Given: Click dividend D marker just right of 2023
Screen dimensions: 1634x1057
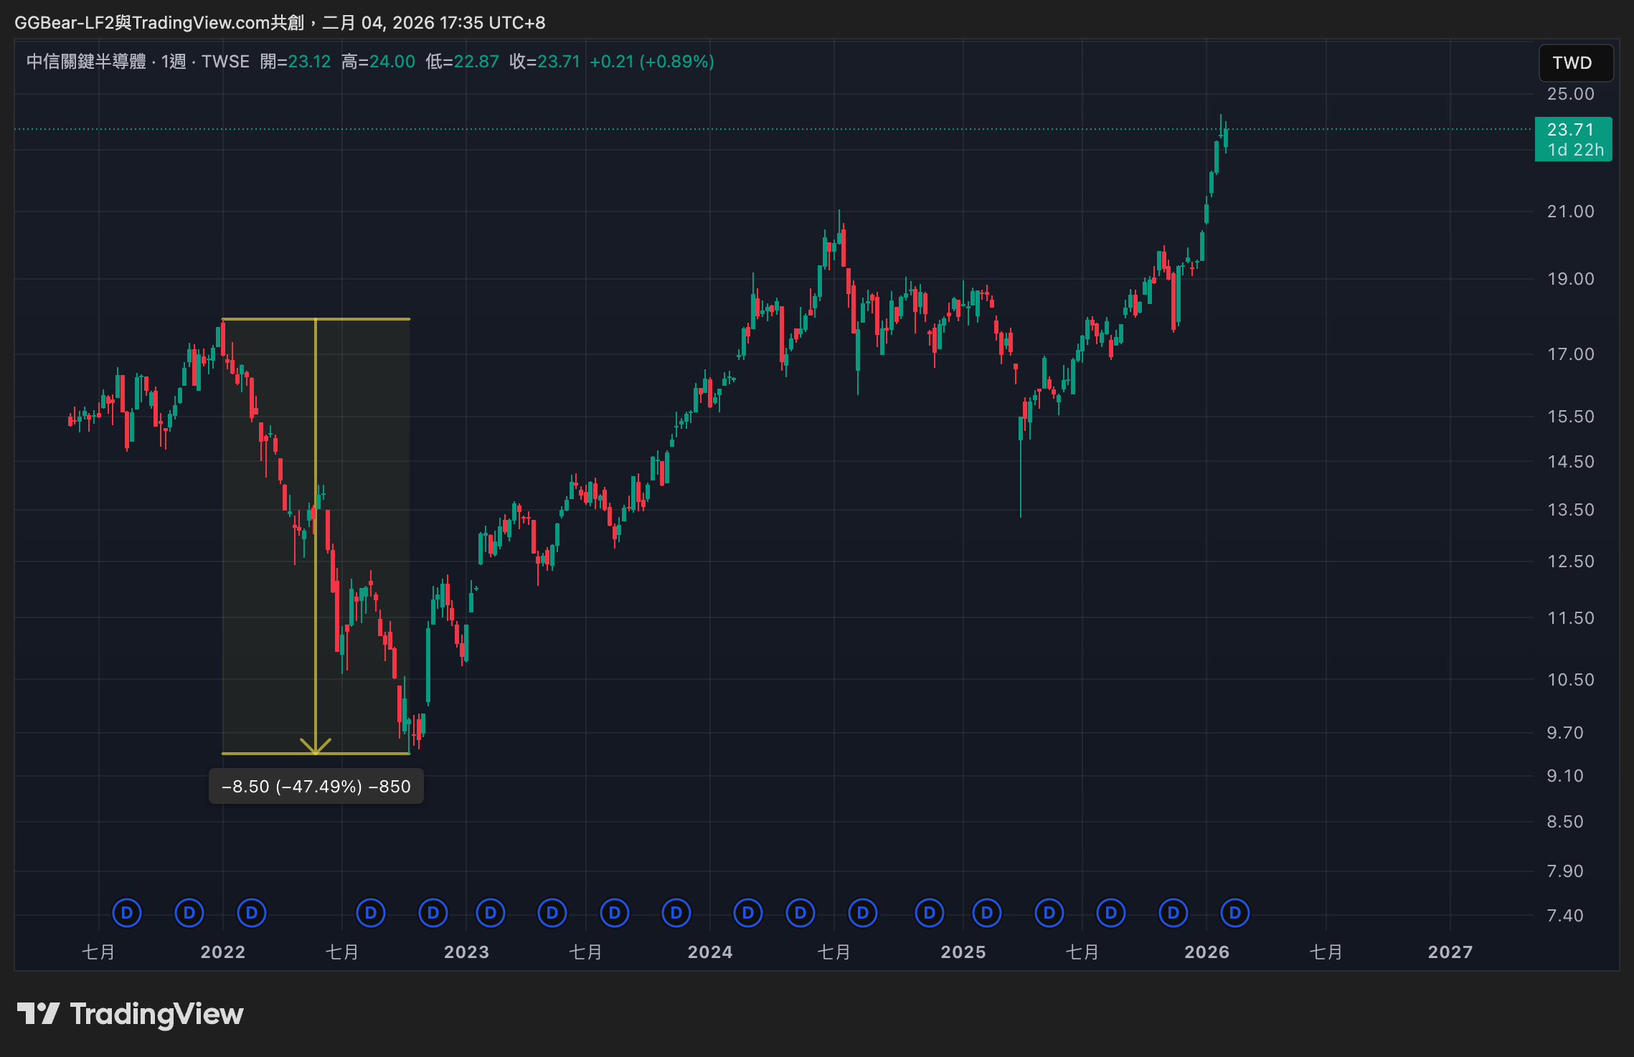Looking at the screenshot, I should (x=491, y=913).
